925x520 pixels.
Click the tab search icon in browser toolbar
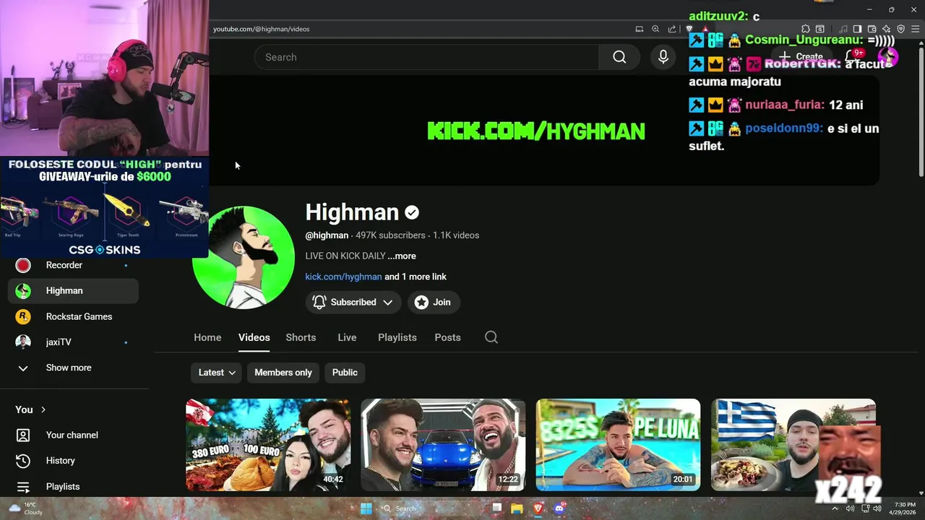pos(820,29)
